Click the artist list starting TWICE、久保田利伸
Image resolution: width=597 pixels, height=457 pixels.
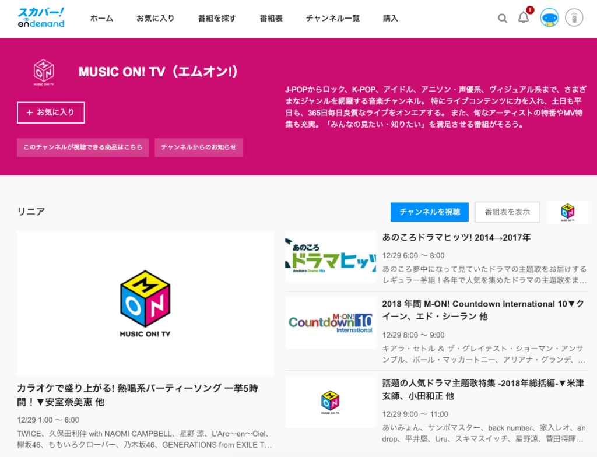click(145, 439)
